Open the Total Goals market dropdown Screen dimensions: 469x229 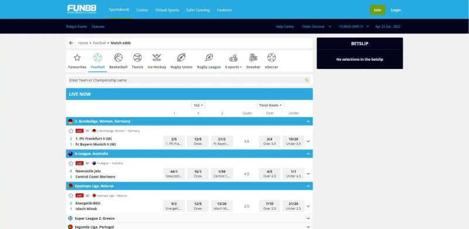[x=270, y=105]
